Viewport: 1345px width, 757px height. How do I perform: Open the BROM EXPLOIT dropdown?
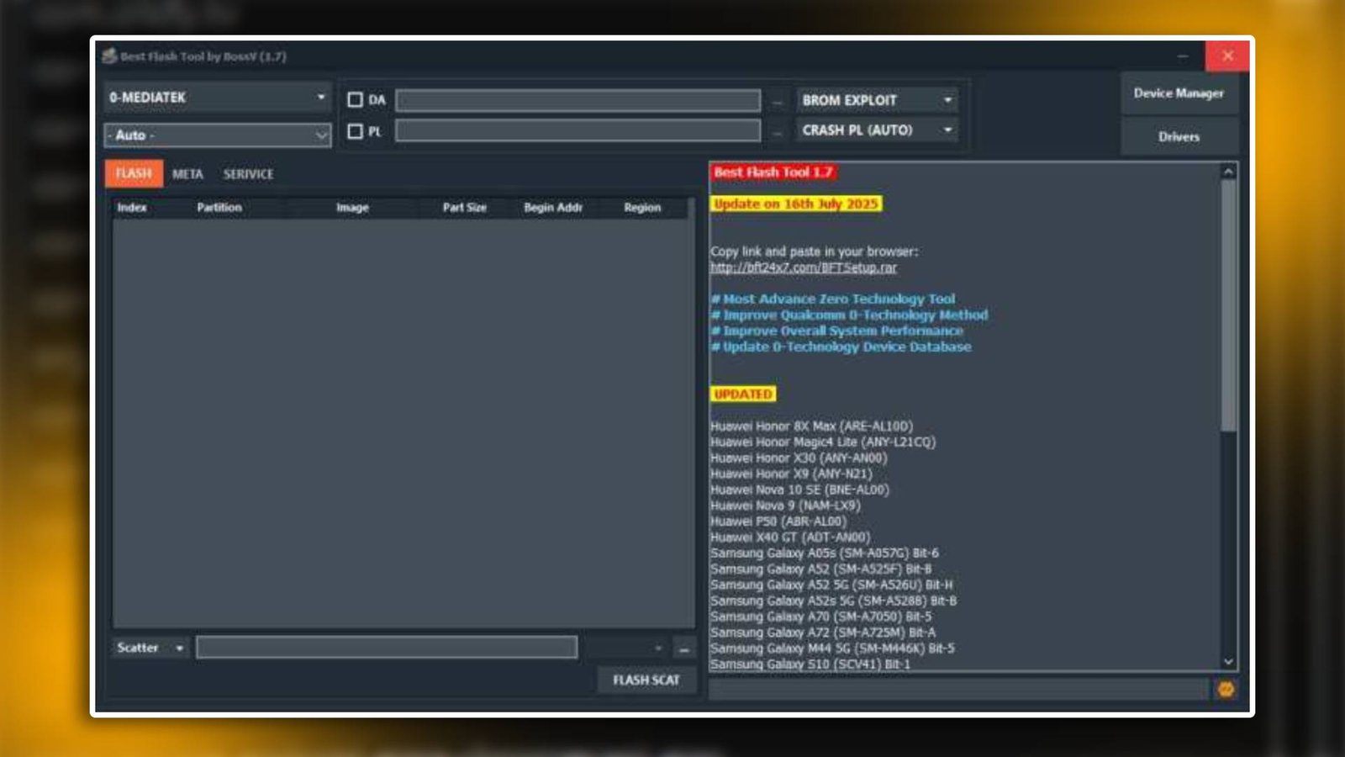948,99
